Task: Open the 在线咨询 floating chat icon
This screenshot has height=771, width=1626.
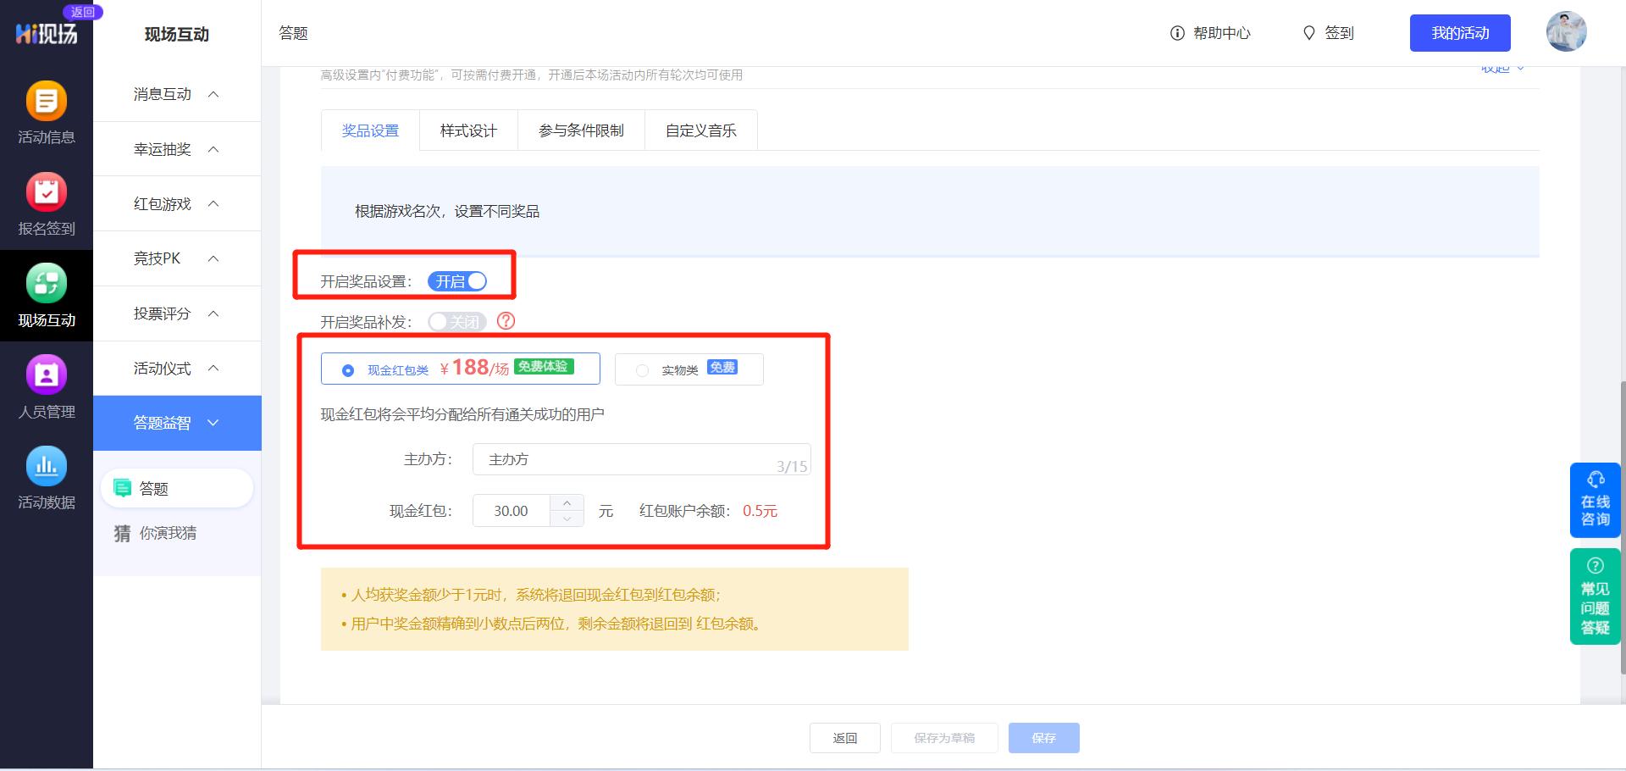Action: [1595, 500]
